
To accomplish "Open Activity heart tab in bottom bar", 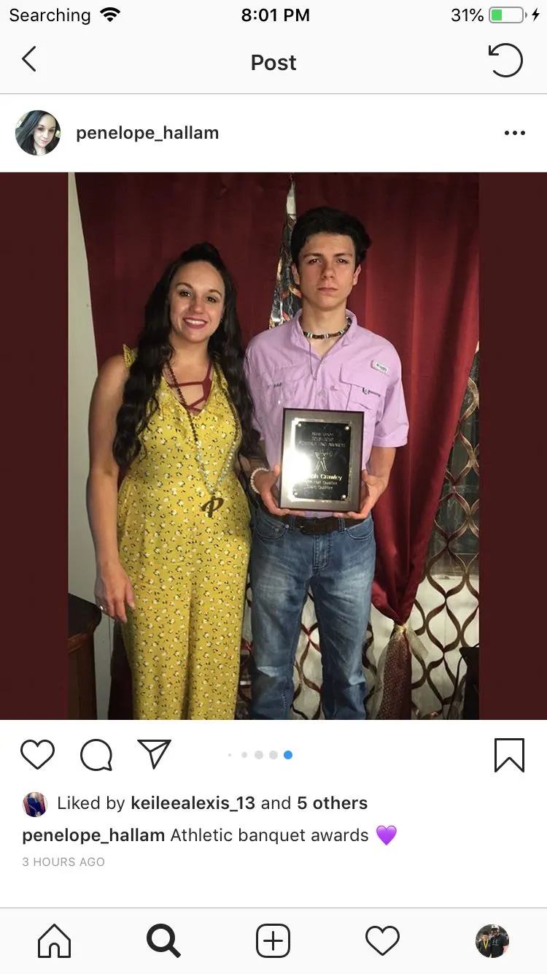I will pos(382,940).
